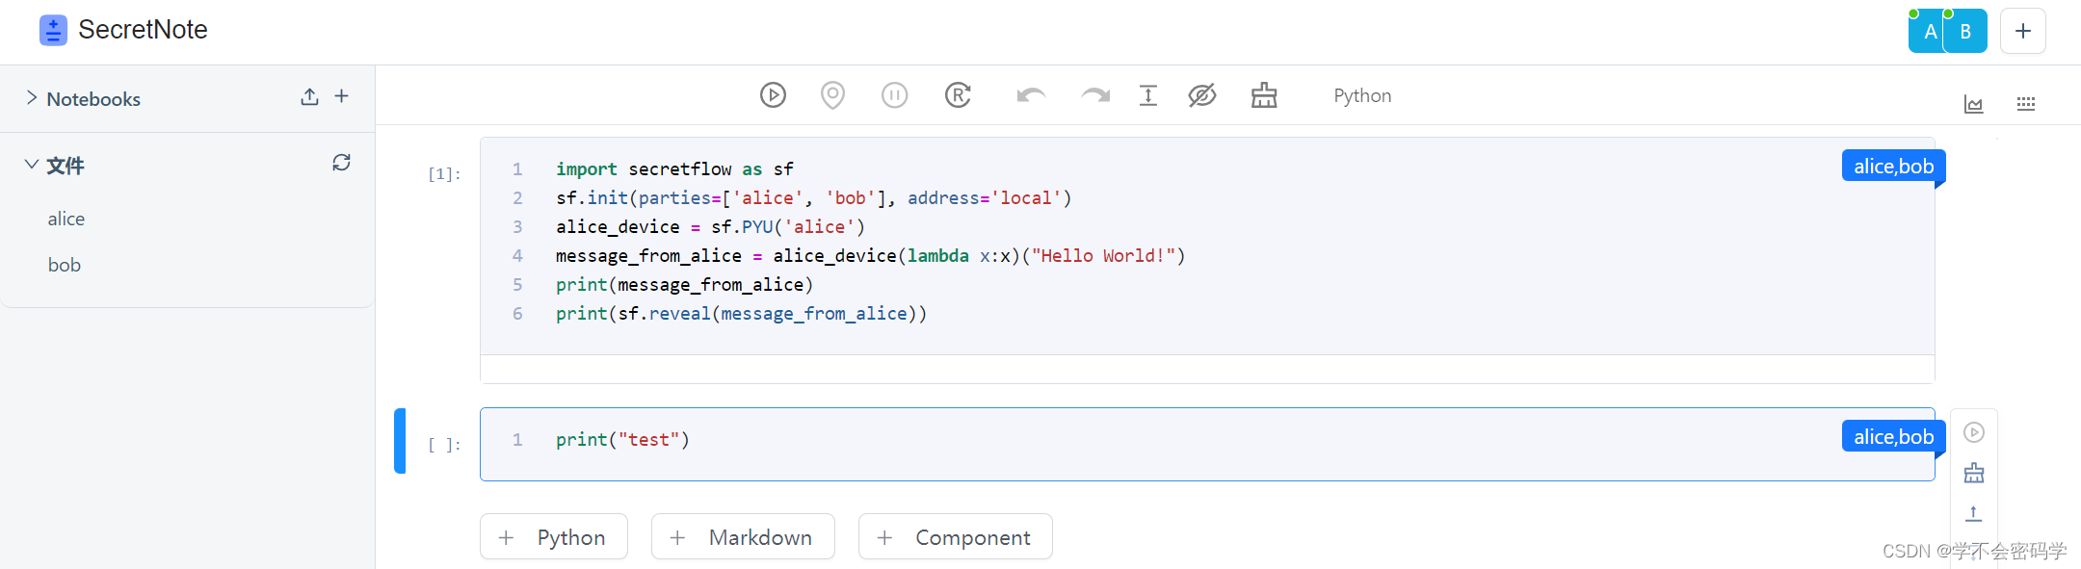Clear second cell output with side broom icon

pyautogui.click(x=1974, y=473)
